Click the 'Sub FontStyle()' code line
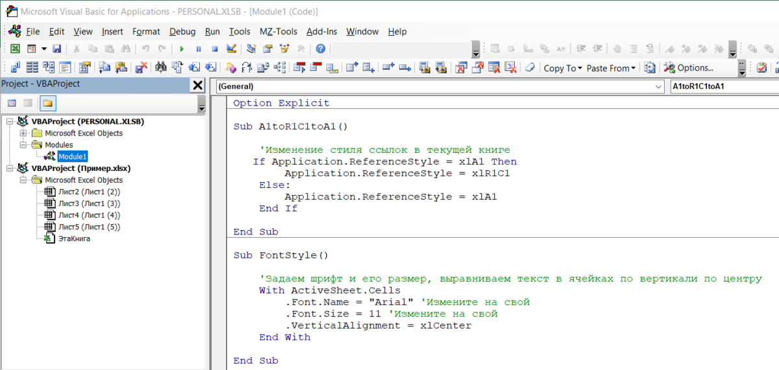 click(x=281, y=255)
